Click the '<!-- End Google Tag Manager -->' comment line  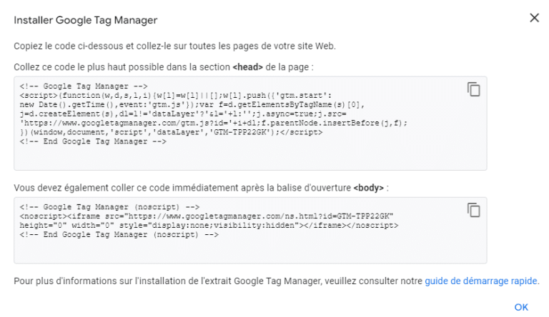93,141
